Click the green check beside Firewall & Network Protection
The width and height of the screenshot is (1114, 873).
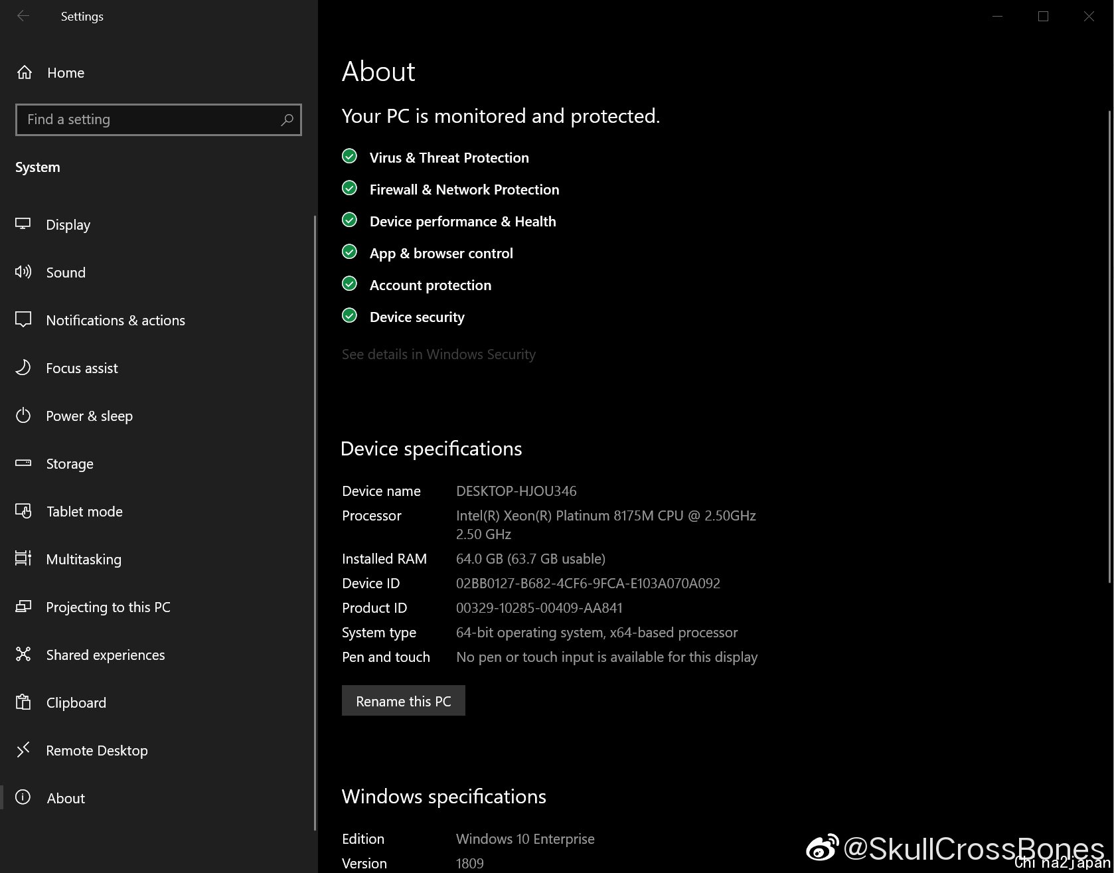pyautogui.click(x=349, y=188)
